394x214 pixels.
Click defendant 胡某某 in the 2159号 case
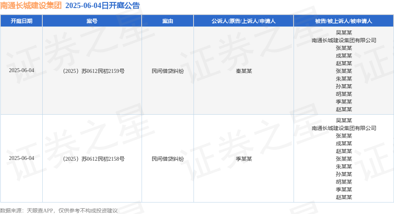tap(344, 94)
